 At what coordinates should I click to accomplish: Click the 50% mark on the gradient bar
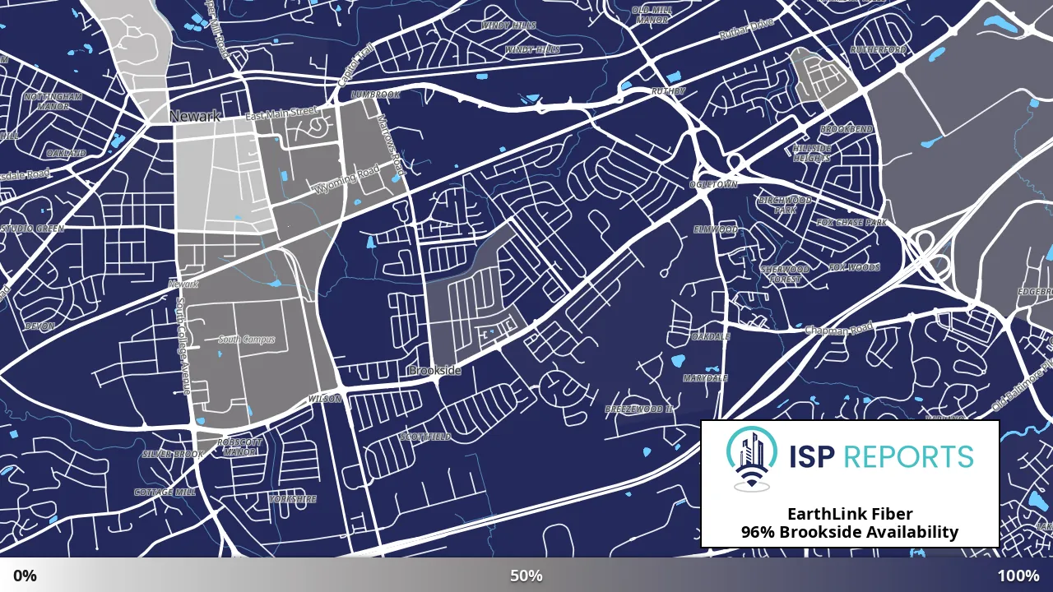tap(526, 576)
